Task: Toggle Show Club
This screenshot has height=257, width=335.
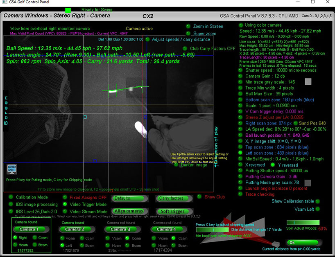Action: pos(199,196)
